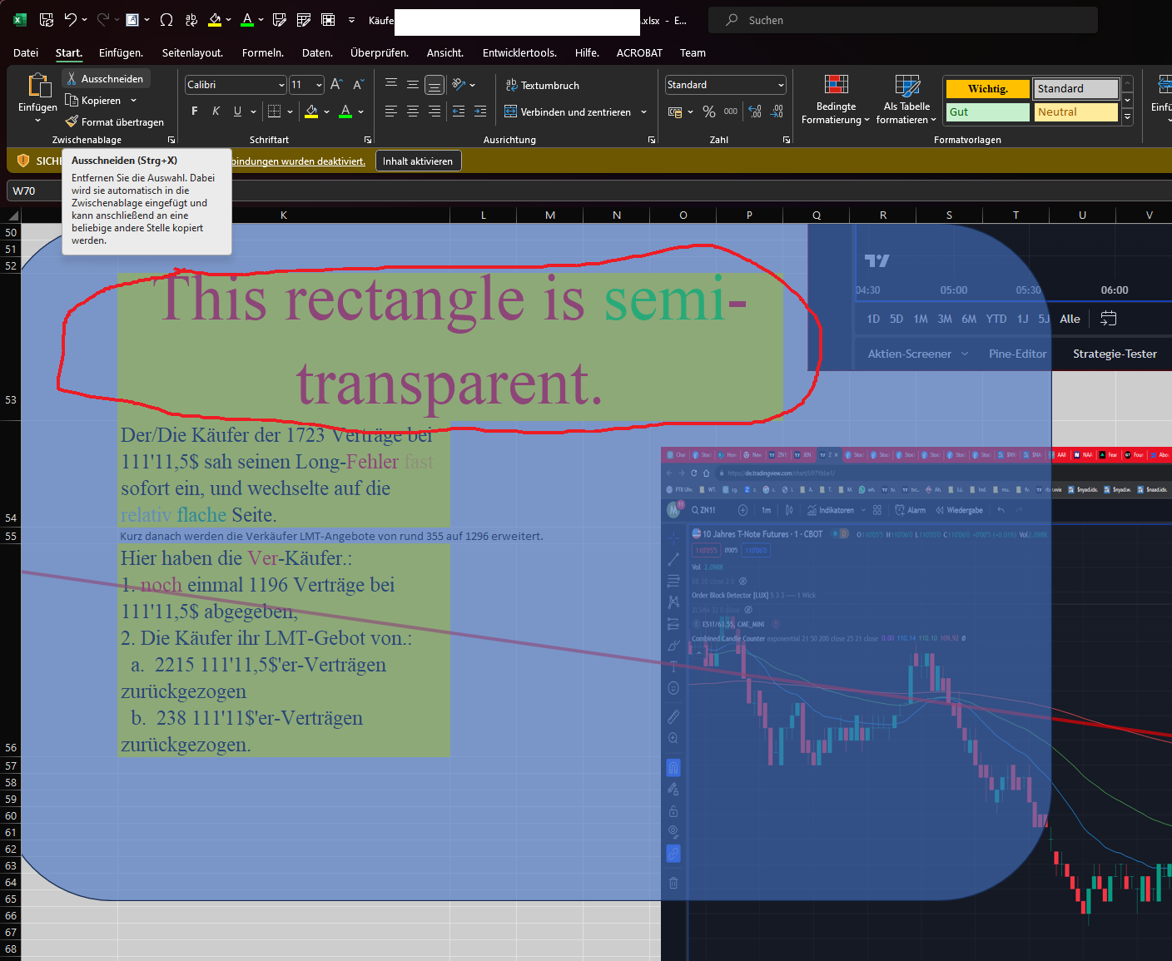Image resolution: width=1172 pixels, height=961 pixels.
Task: Click the borders icon in Schriftart group
Action: (x=274, y=111)
